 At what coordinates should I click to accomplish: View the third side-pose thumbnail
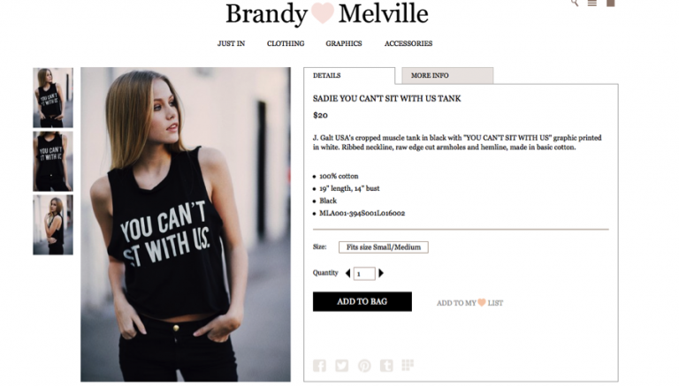point(53,224)
